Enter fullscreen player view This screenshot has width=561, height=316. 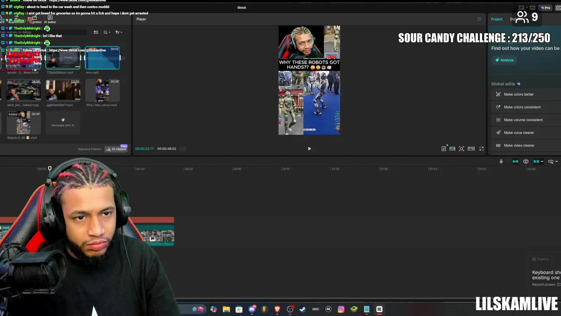pyautogui.click(x=481, y=149)
